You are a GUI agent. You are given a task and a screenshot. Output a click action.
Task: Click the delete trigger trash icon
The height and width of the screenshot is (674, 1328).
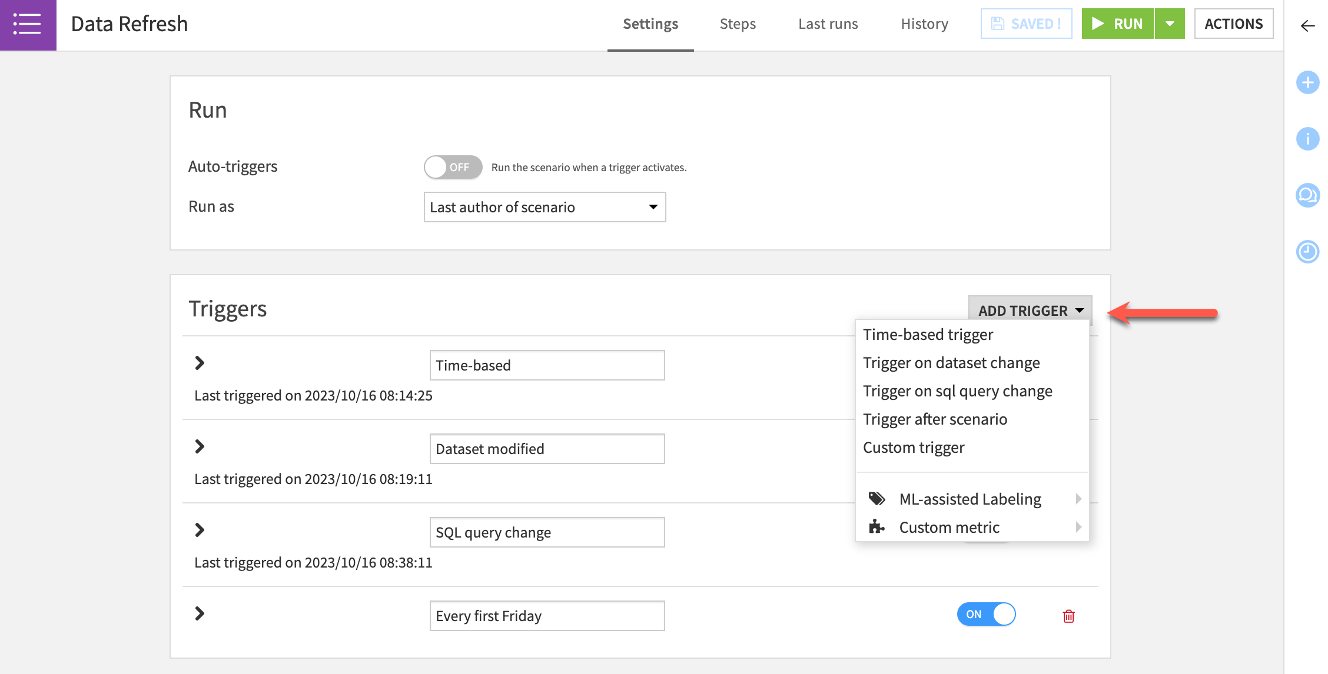[1070, 616]
